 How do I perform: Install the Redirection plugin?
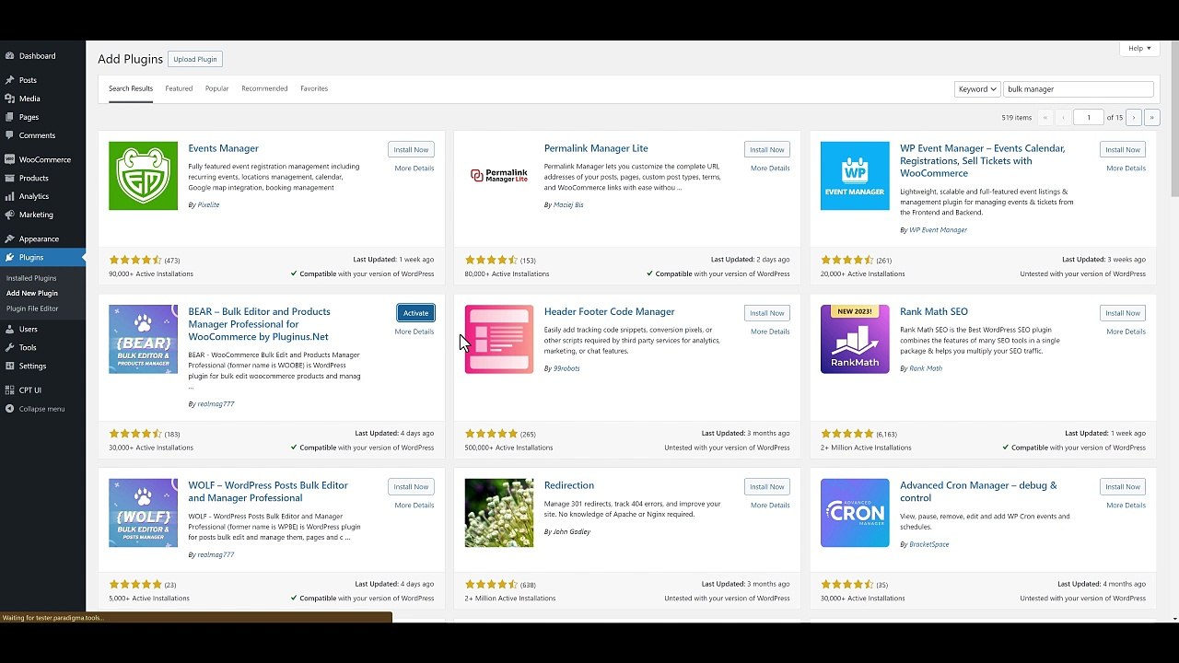click(767, 486)
